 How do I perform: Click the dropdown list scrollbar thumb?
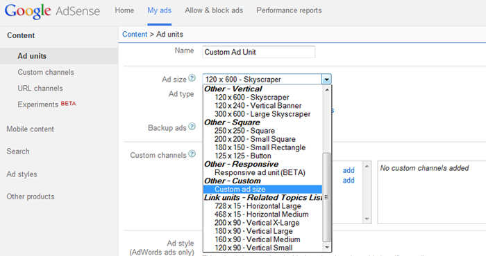pos(327,197)
